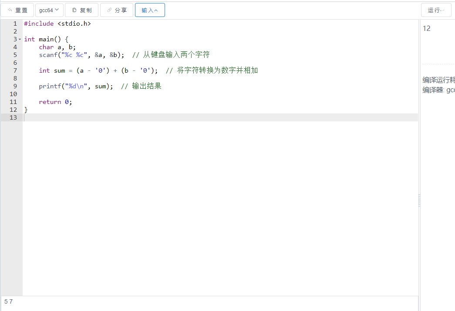Screen dimensions: 455x311
Task: Click the closing brace on line 12
Action: point(26,110)
